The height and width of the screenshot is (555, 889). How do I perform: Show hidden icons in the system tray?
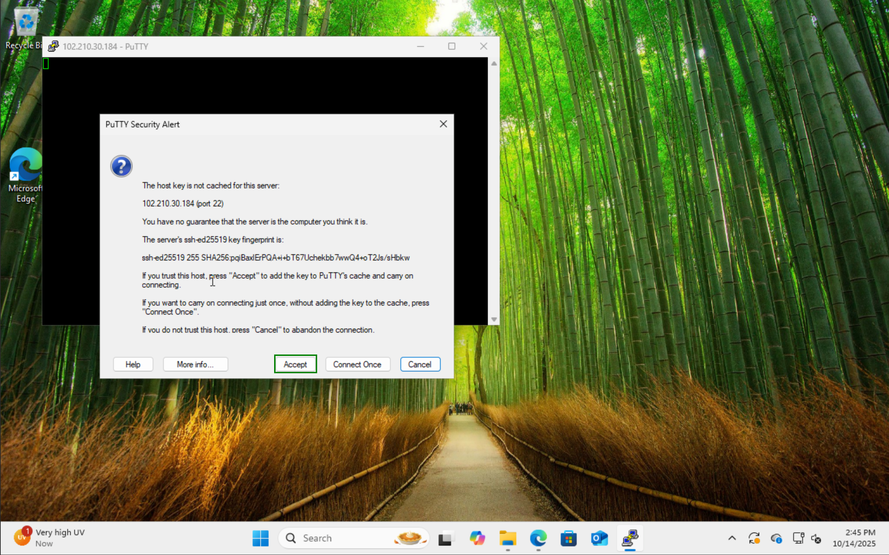click(x=732, y=538)
